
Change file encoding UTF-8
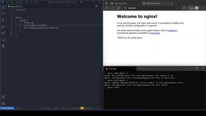pyautogui.click(x=63, y=108)
